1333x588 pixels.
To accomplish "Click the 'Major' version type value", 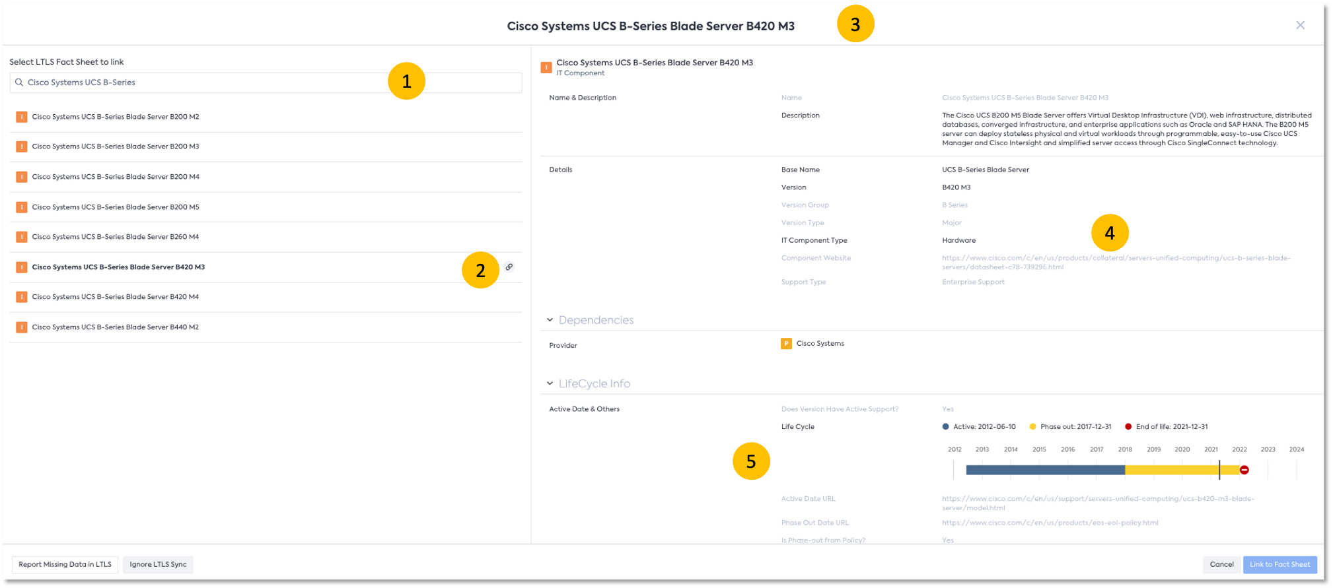I will [952, 223].
